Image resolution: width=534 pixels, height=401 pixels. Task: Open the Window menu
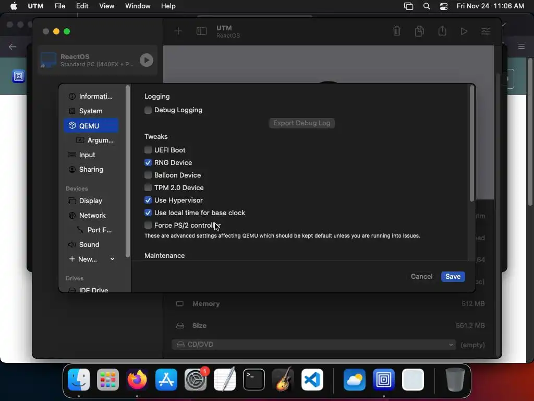138,6
